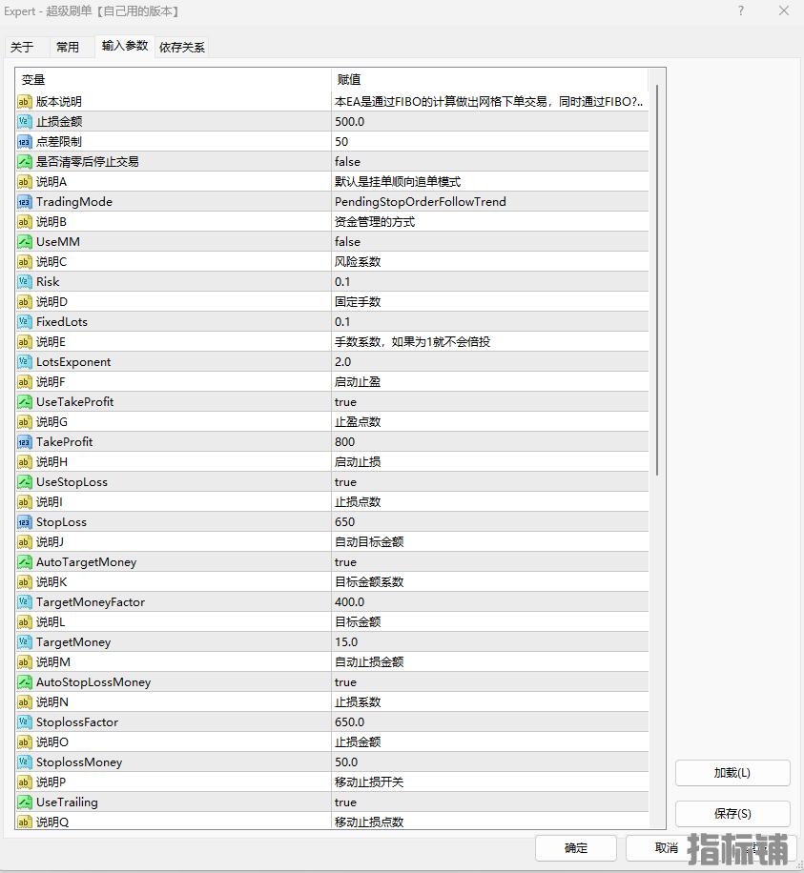
Task: Select the integer icon beside 点差限制
Action: 25,141
